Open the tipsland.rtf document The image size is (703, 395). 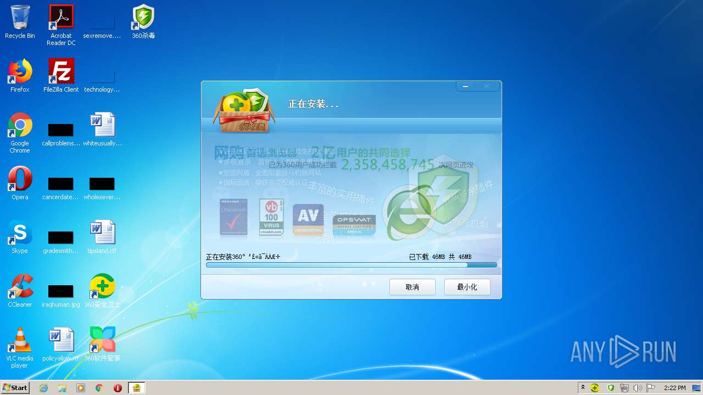pos(102,237)
